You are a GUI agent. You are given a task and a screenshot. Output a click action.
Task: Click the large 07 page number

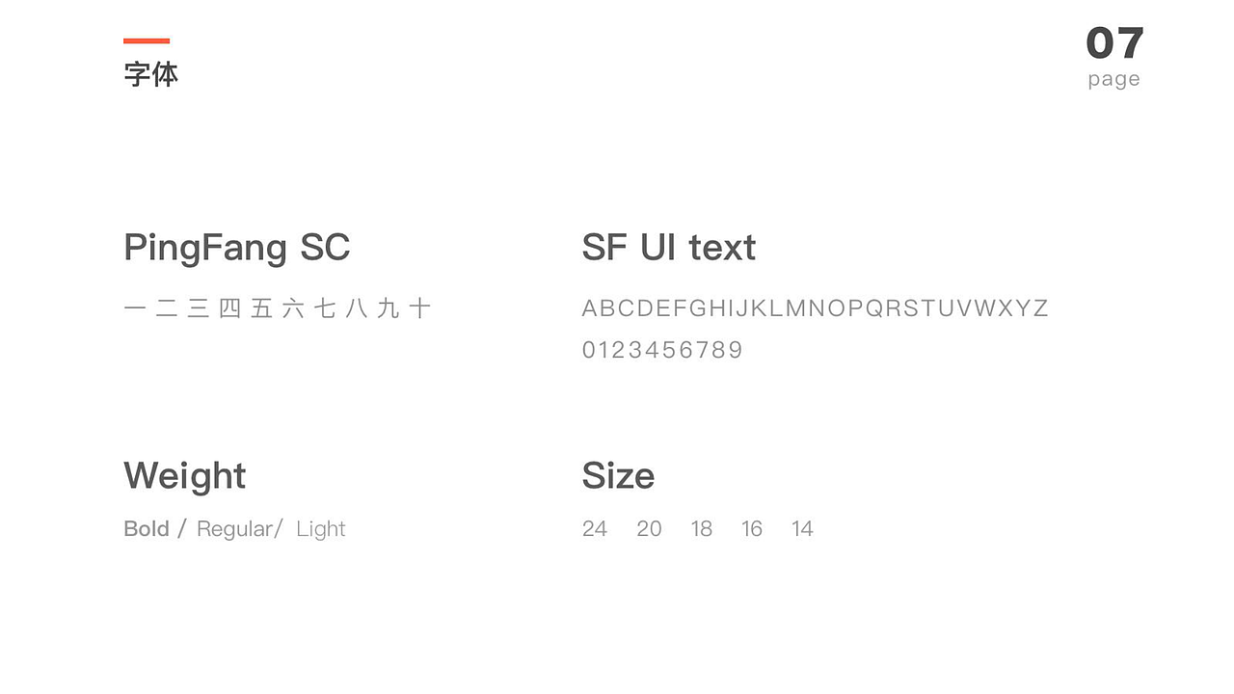pyautogui.click(x=1114, y=43)
